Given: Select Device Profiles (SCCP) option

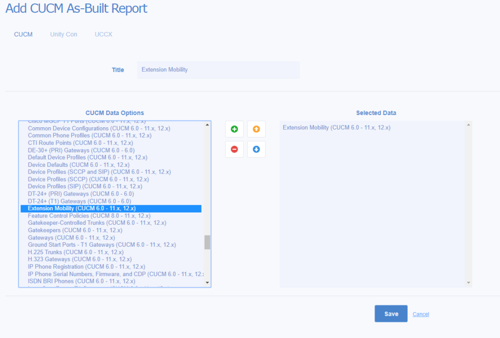Looking at the screenshot, I should 111,179.
